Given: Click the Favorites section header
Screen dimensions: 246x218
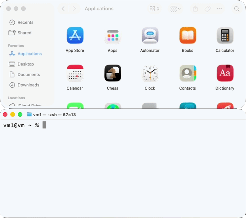Looking at the screenshot, I should point(16,46).
